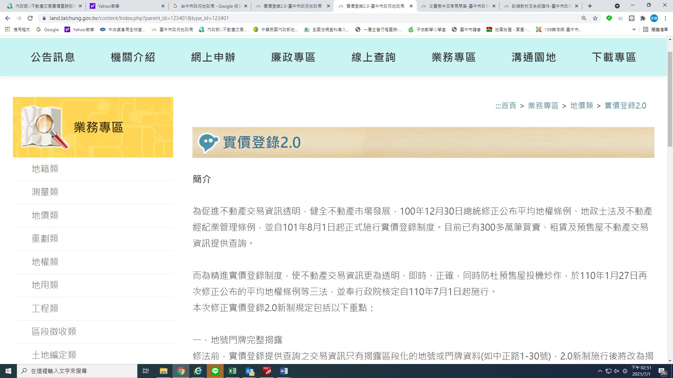This screenshot has width=673, height=378.
Task: Open the Apps (應用程式) bookmark shortcut
Action: [x=18, y=30]
